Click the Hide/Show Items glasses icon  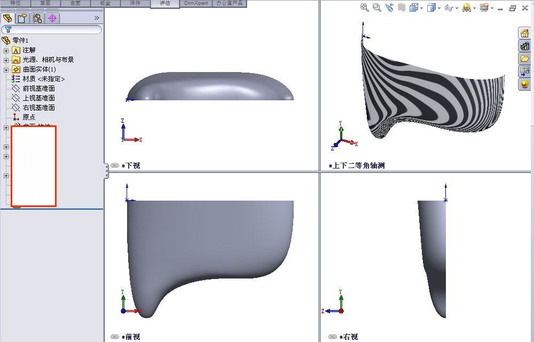(449, 7)
